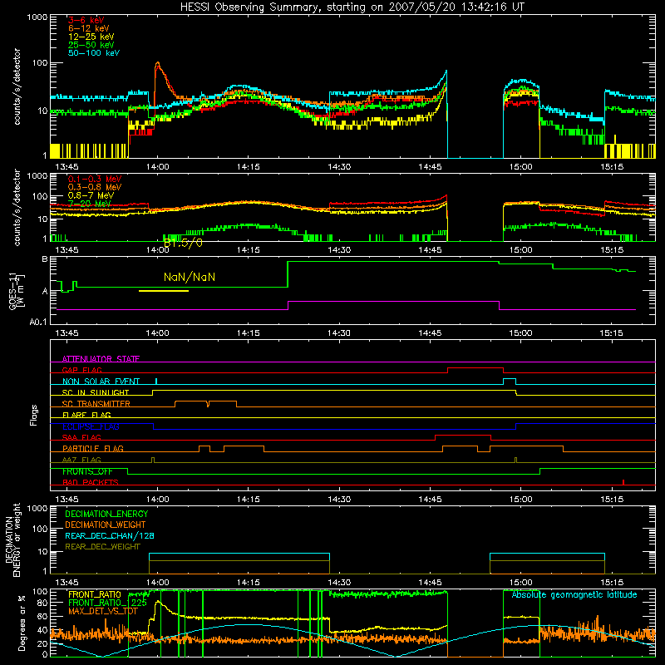The width and height of the screenshot is (665, 665).
Task: Click the Flags axis label
Action: (x=34, y=415)
